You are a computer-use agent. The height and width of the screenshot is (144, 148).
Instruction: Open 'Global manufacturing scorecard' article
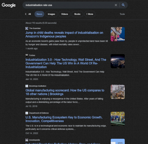coord(65,92)
